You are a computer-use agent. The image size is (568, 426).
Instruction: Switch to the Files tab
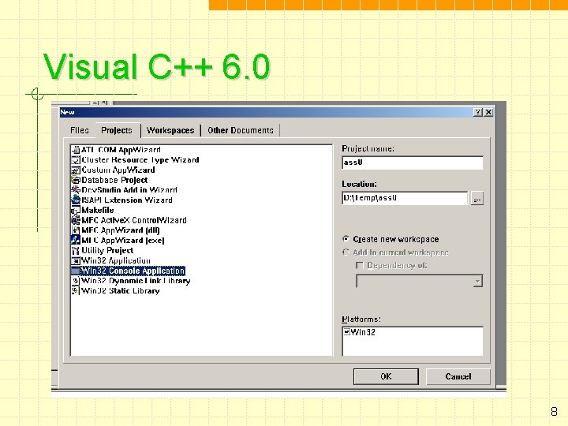coord(80,130)
